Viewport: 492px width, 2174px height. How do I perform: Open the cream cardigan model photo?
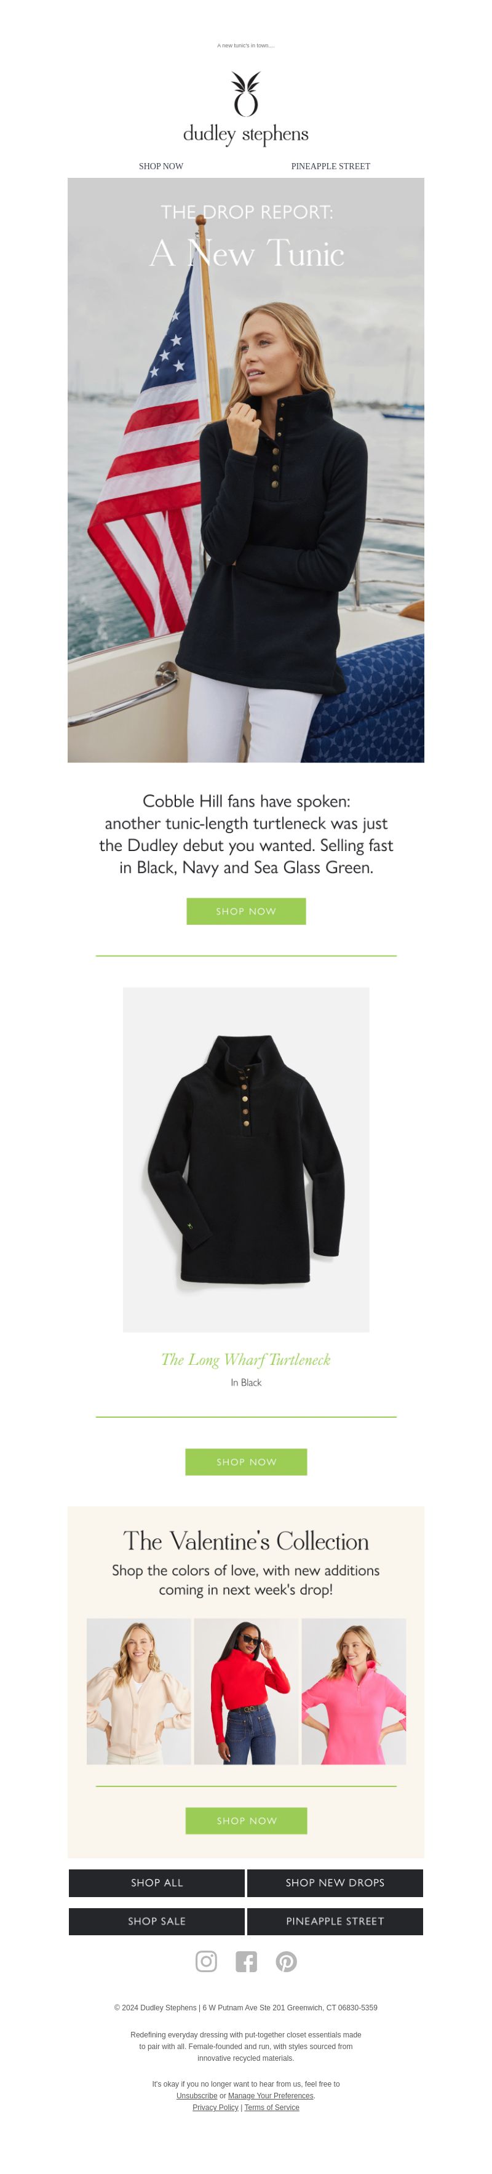(x=138, y=1691)
